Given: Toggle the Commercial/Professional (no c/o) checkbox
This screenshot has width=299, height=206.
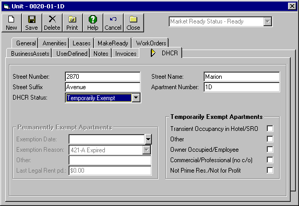Looking at the screenshot, I should coord(270,160).
